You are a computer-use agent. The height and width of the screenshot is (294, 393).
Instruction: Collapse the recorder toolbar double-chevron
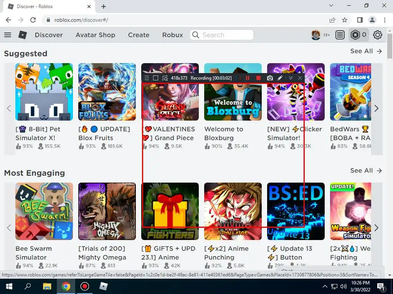click(x=291, y=78)
